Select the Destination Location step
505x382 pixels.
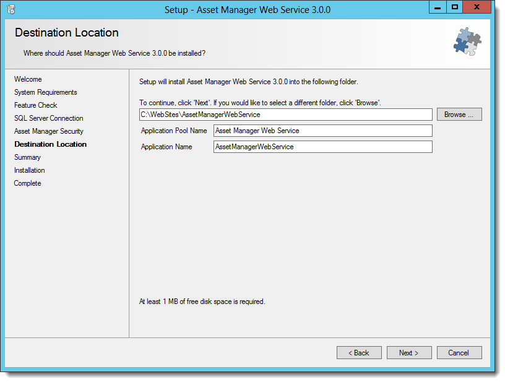51,144
